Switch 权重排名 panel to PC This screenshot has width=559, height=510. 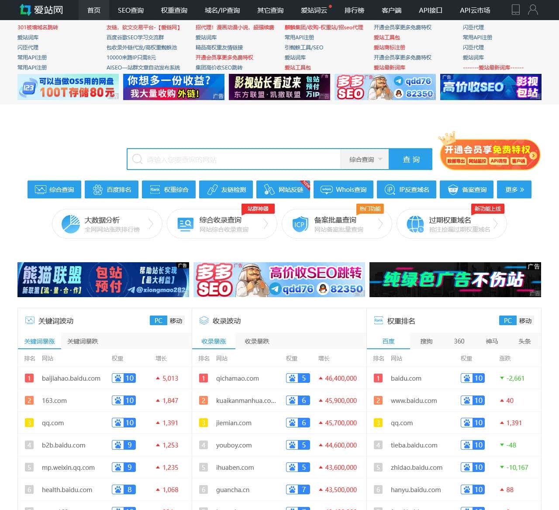(508, 320)
